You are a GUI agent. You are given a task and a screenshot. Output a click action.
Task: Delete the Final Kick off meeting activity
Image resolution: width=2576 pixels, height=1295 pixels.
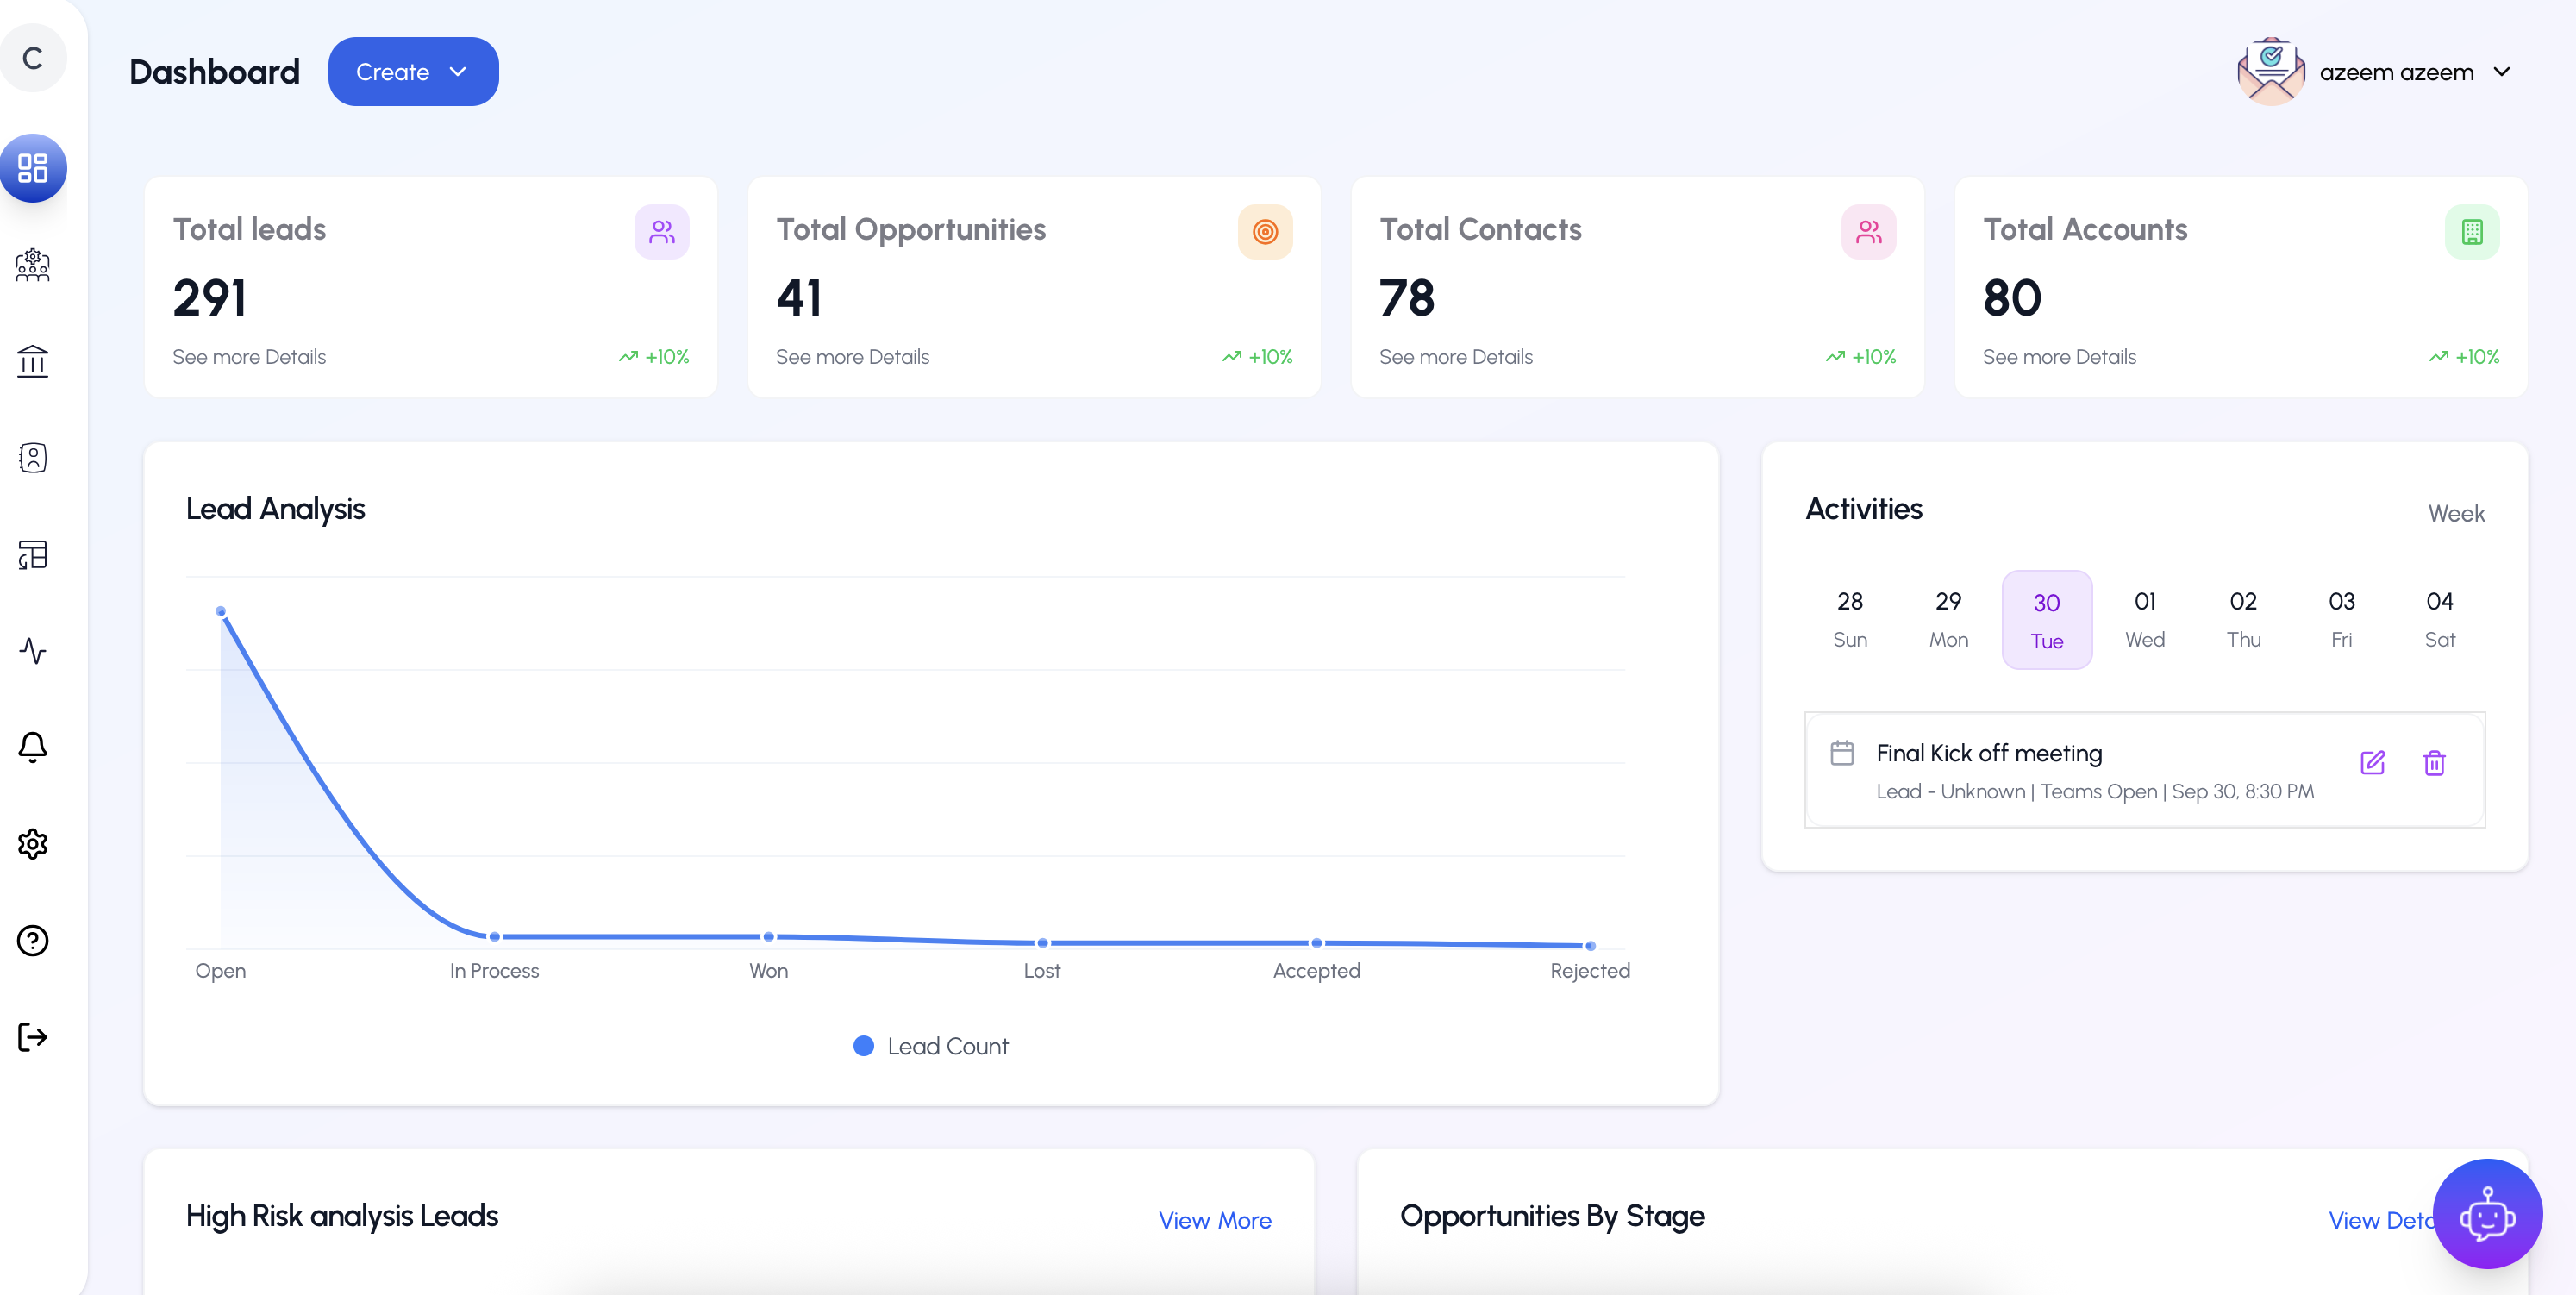(x=2435, y=763)
